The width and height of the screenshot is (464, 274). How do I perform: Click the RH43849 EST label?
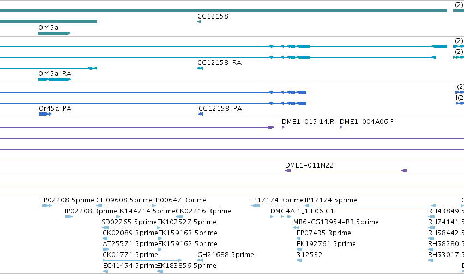pyautogui.click(x=446, y=211)
